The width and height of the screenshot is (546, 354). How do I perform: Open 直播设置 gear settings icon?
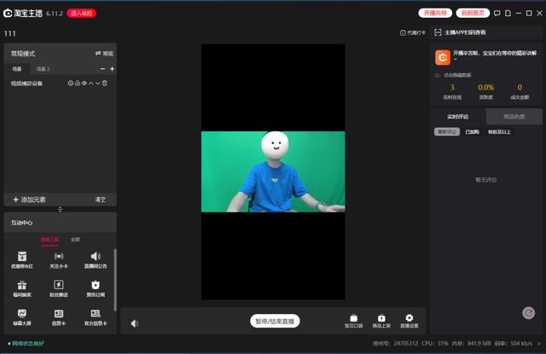pyautogui.click(x=409, y=321)
